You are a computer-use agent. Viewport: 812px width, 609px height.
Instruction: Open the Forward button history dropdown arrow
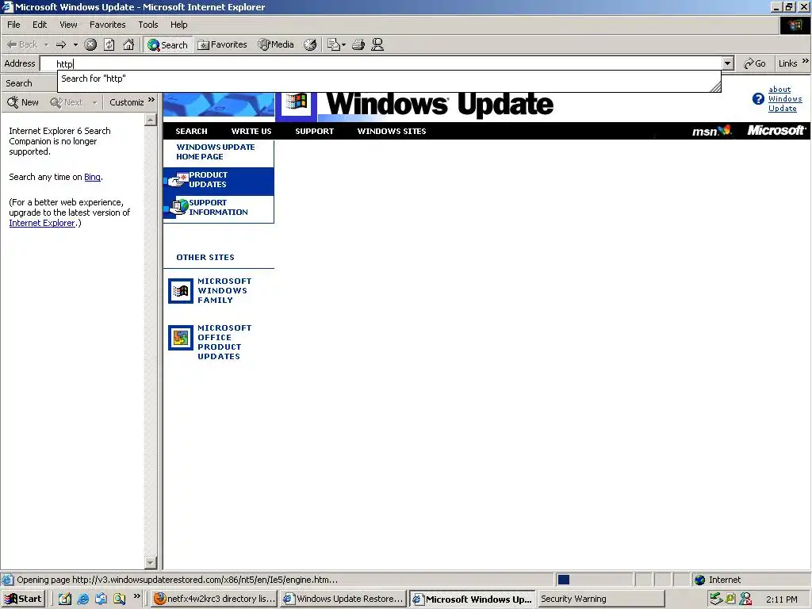pos(75,44)
